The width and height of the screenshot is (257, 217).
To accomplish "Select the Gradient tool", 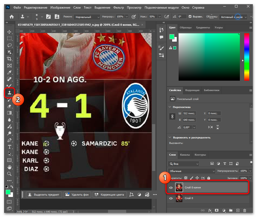I will click(9, 113).
